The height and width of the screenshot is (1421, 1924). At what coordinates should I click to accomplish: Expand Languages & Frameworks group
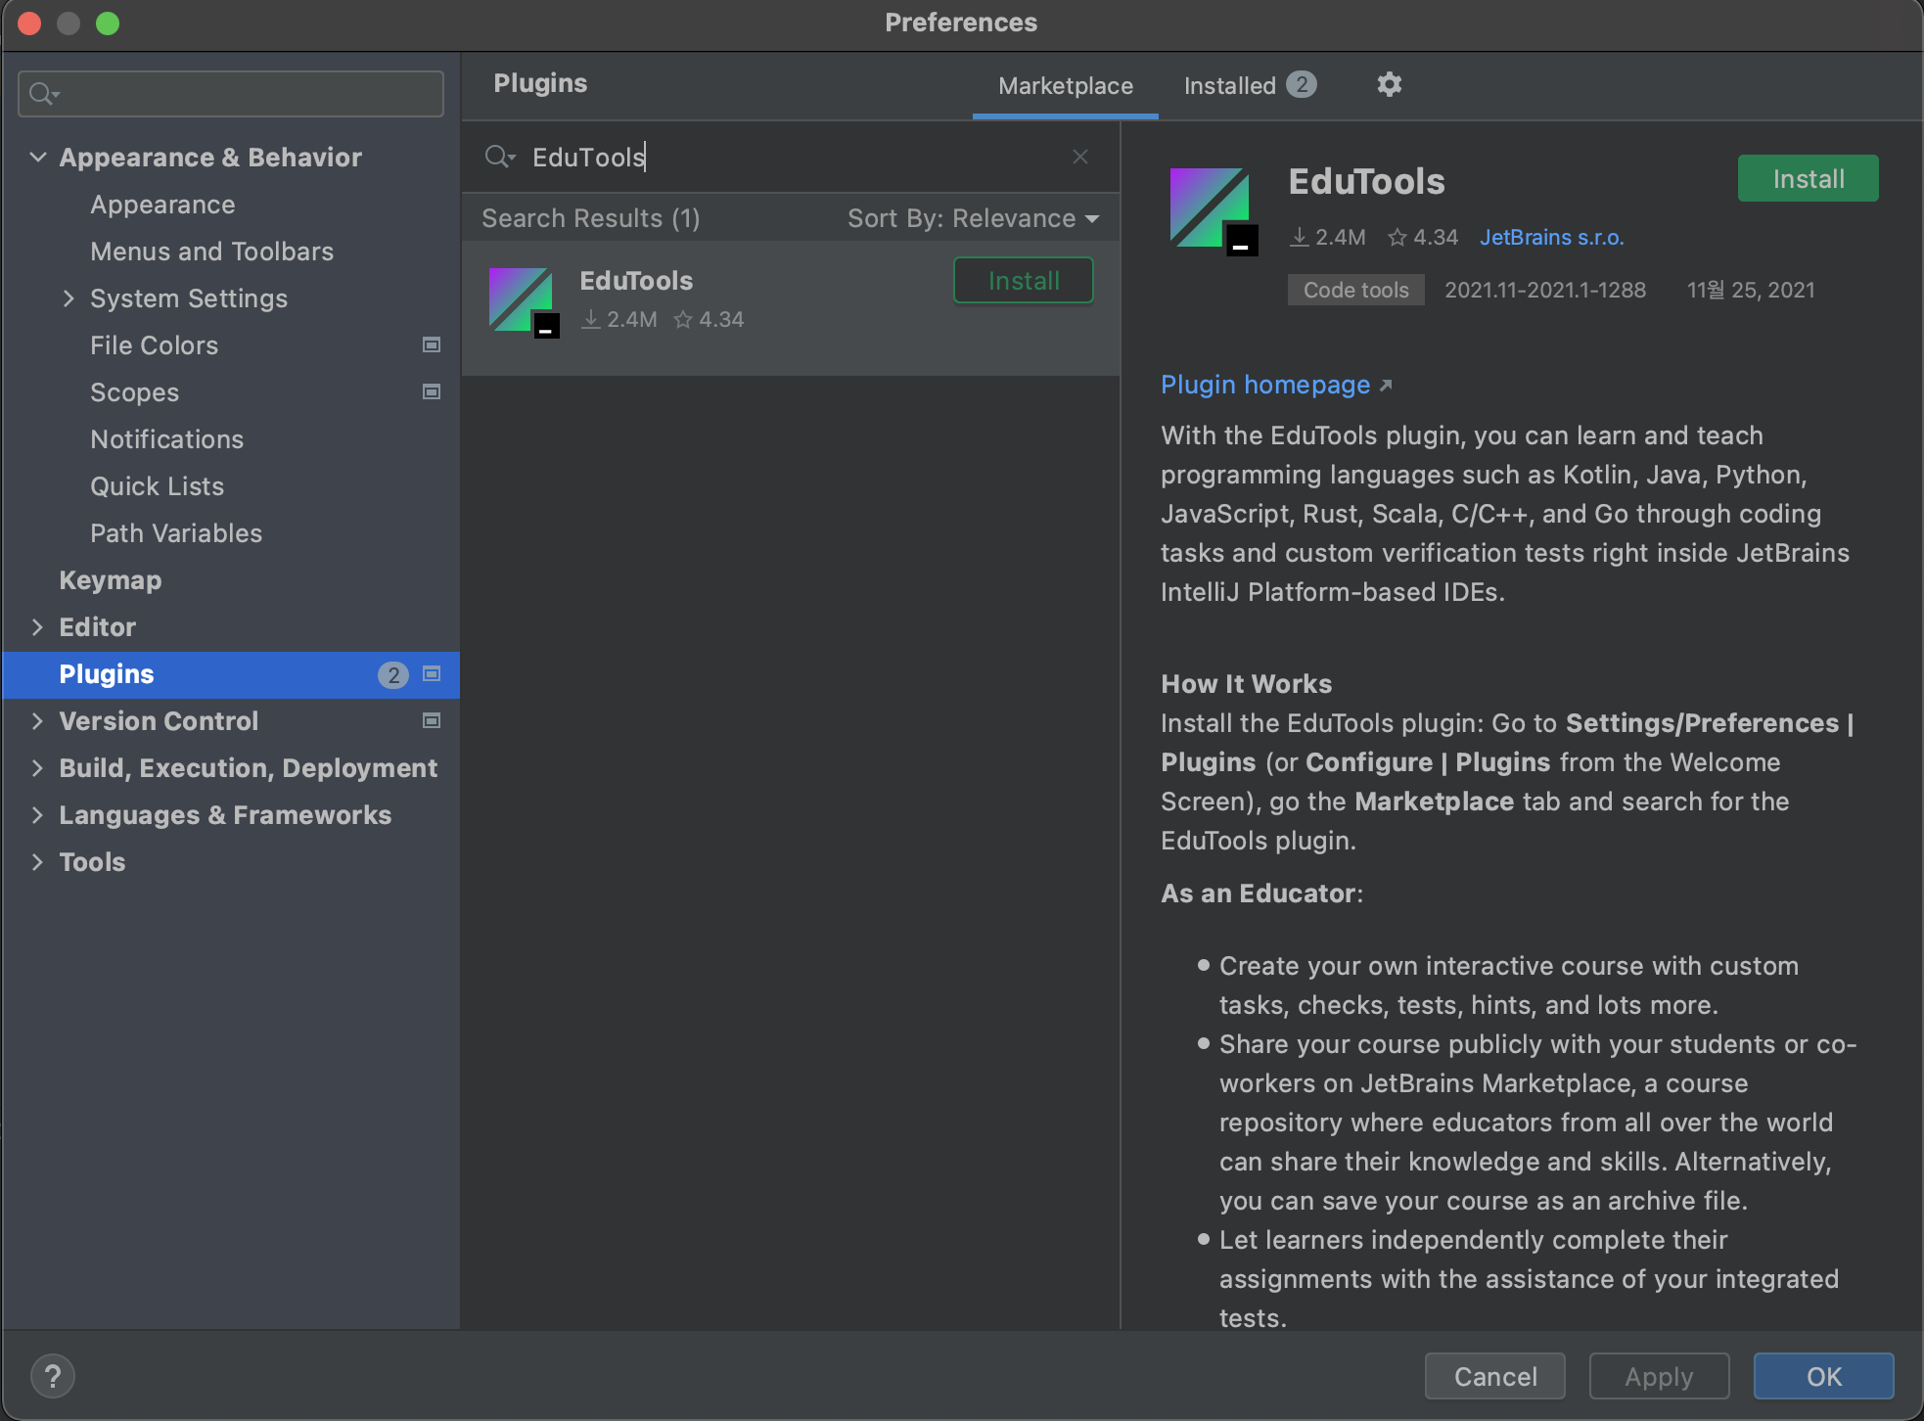coord(38,815)
